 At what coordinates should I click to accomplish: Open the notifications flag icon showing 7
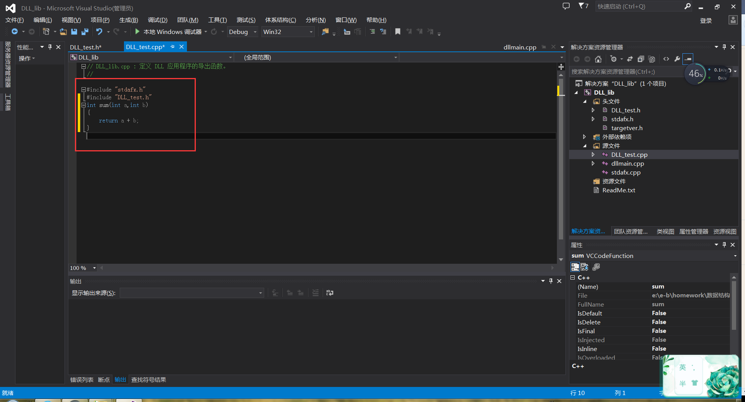coord(583,6)
